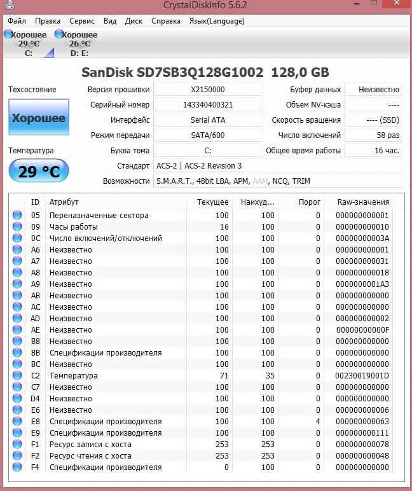Screen dimensions: 412x491
Task: Click status orb for attribute B8
Action: pyautogui.click(x=17, y=341)
